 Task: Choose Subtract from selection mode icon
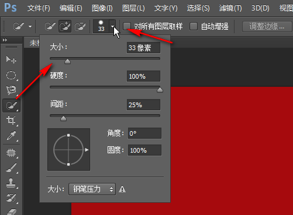[80, 26]
